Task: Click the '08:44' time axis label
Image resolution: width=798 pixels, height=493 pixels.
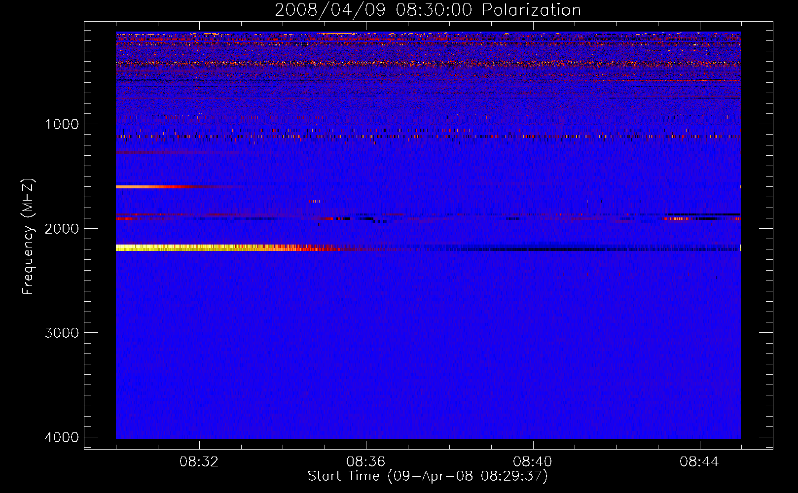Action: pyautogui.click(x=699, y=462)
